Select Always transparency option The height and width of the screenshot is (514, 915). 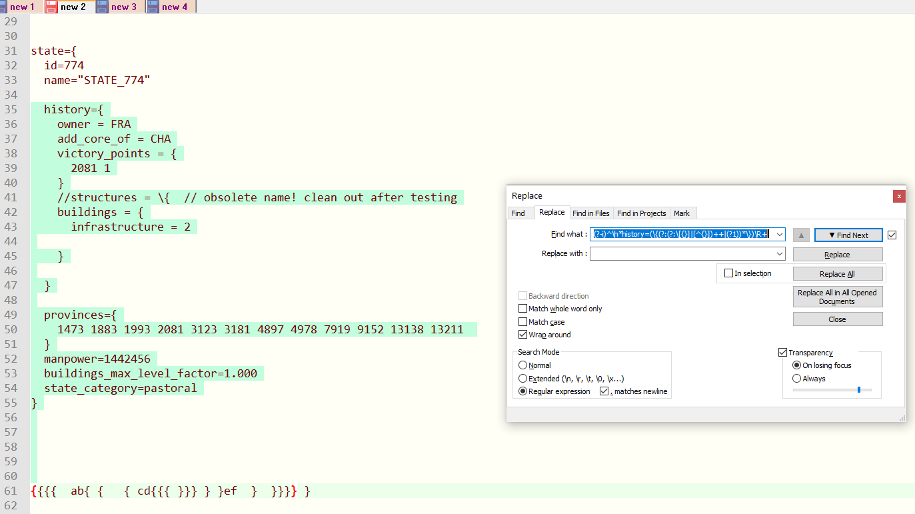[x=796, y=379]
